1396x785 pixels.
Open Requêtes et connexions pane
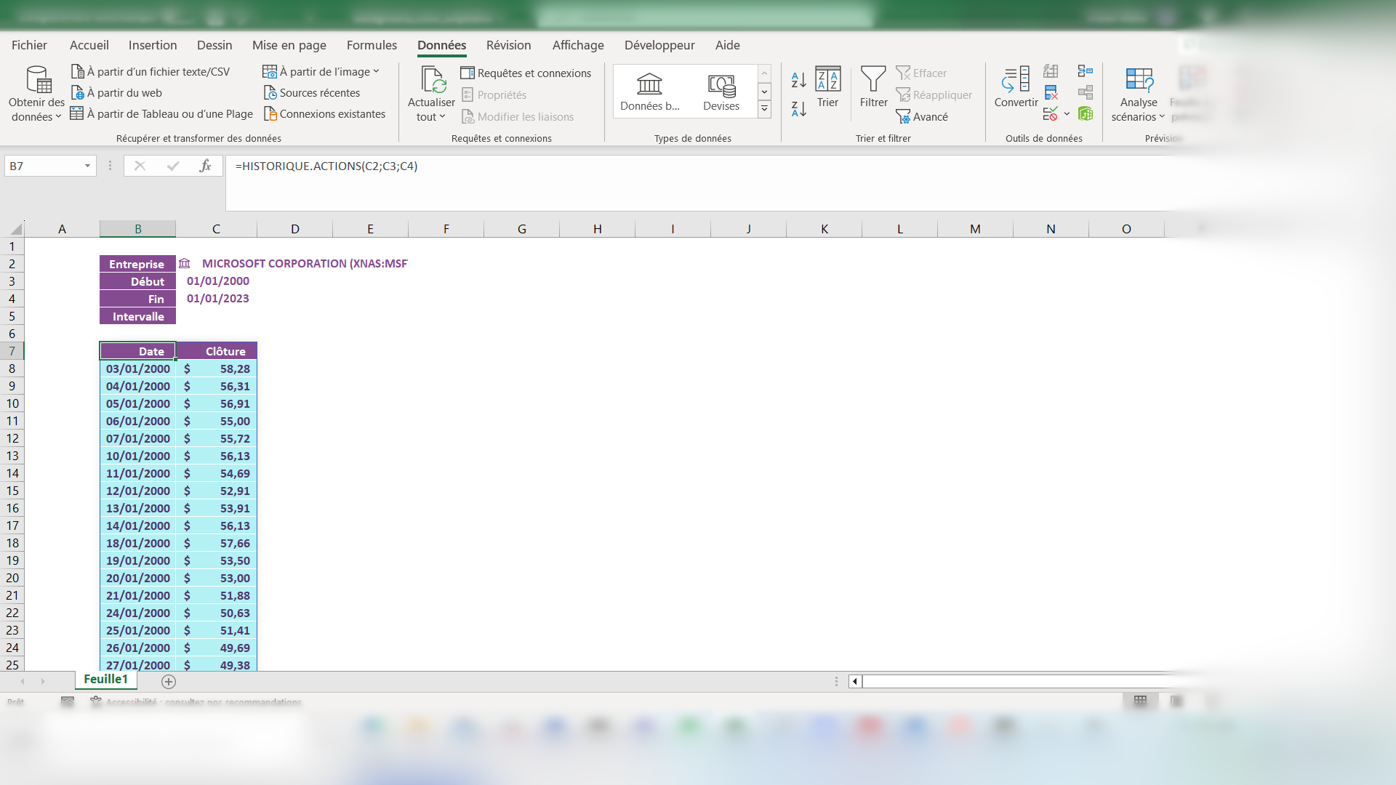526,73
